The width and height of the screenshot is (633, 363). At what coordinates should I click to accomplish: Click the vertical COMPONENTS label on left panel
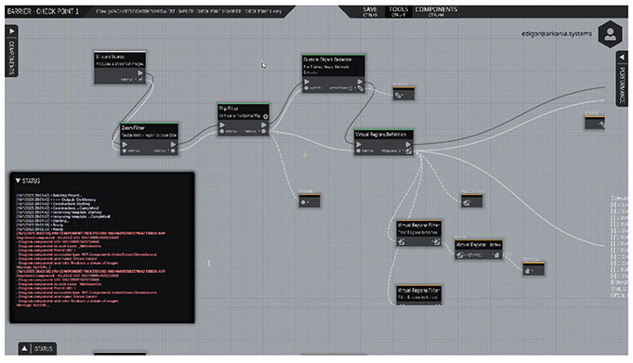click(11, 58)
